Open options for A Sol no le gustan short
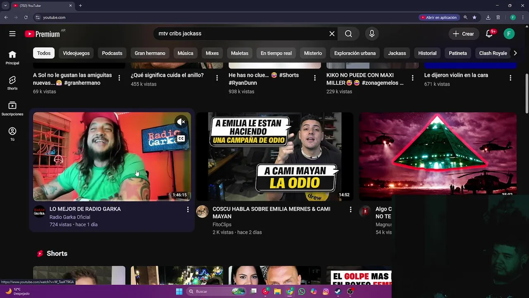Screen dimensions: 529x298 pos(119,78)
